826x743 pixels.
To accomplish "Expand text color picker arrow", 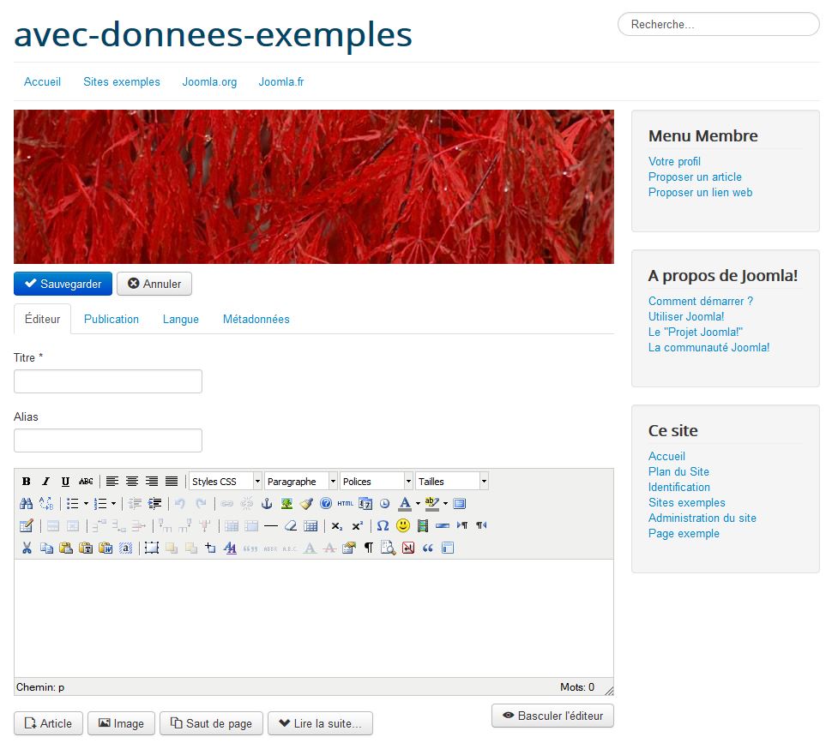I will click(418, 504).
